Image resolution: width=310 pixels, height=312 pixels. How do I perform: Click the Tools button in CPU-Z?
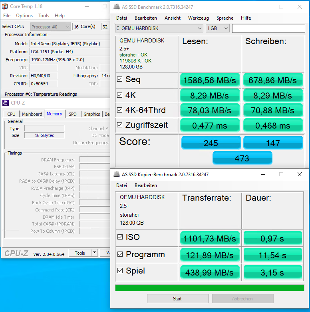click(80, 253)
